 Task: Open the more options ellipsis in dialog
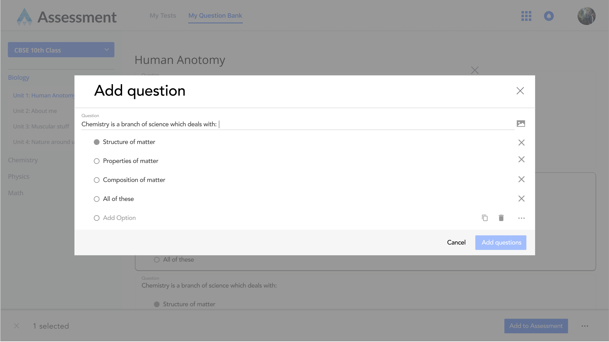(521, 218)
